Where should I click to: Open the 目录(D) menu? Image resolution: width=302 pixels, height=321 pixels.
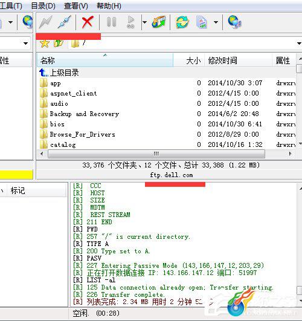[43, 5]
